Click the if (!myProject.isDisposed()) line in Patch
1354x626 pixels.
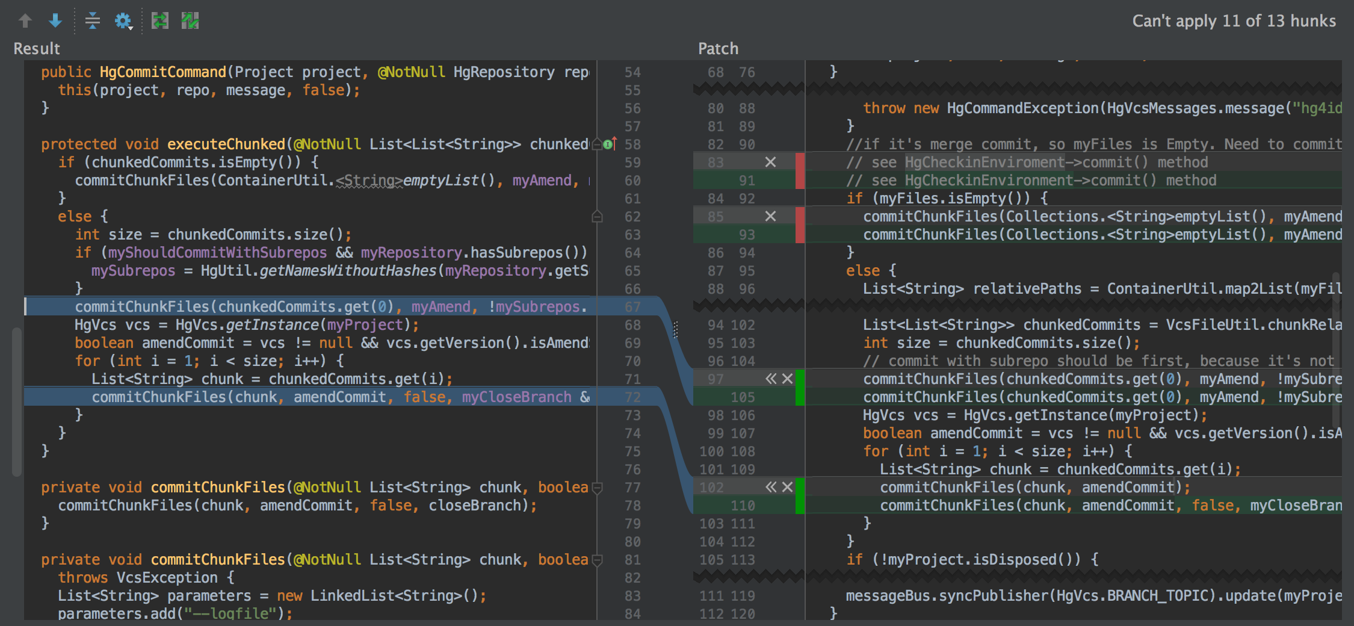(972, 560)
